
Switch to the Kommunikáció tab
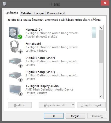[x=56, y=13]
